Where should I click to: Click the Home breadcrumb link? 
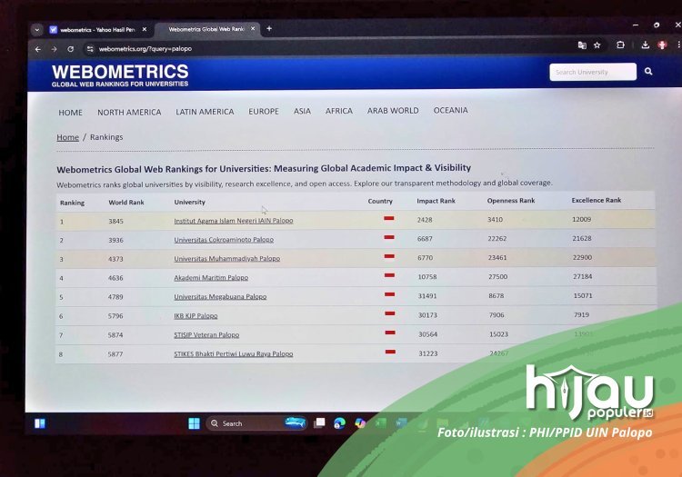[x=68, y=137]
